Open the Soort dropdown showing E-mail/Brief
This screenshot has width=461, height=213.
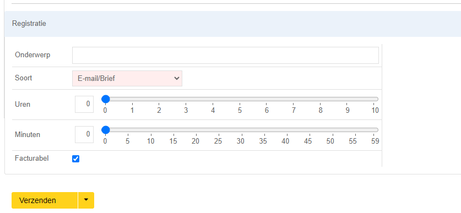click(x=127, y=79)
